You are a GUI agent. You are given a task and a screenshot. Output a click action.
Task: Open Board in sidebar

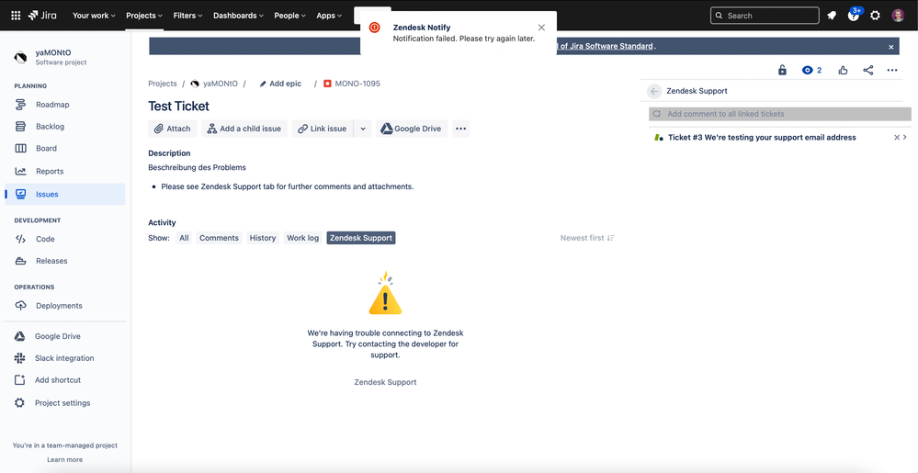65,149
